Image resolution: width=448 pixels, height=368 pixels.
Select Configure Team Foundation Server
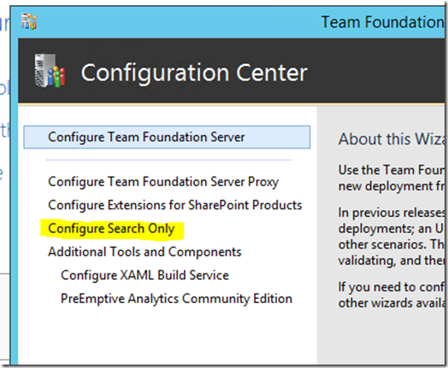[x=167, y=137]
